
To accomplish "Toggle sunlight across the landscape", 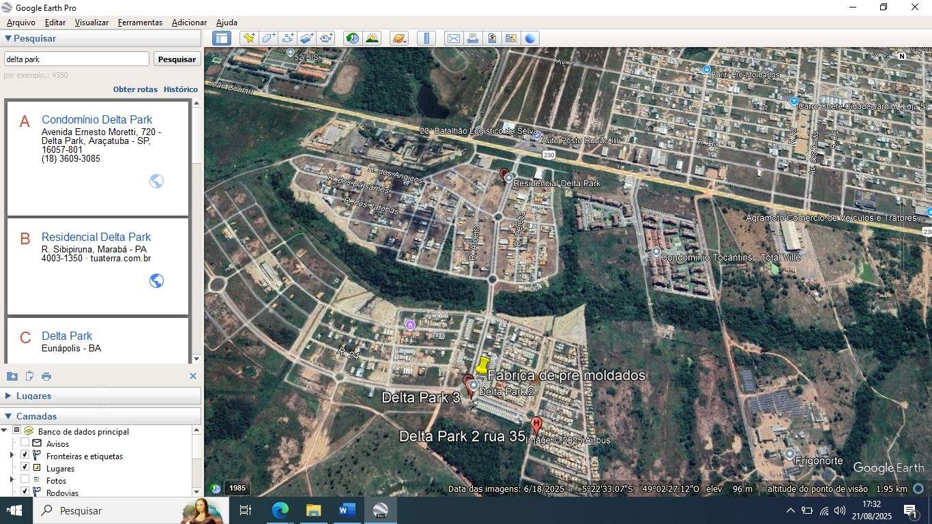I will click(x=372, y=38).
